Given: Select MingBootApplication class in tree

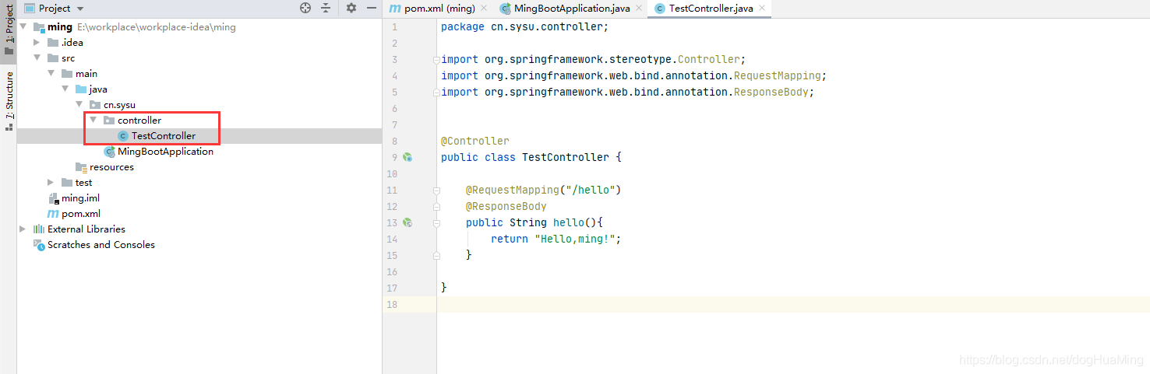Looking at the screenshot, I should [x=165, y=152].
